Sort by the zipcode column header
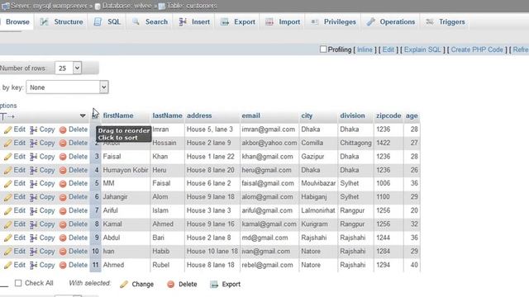This screenshot has height=297, width=529. (x=388, y=115)
